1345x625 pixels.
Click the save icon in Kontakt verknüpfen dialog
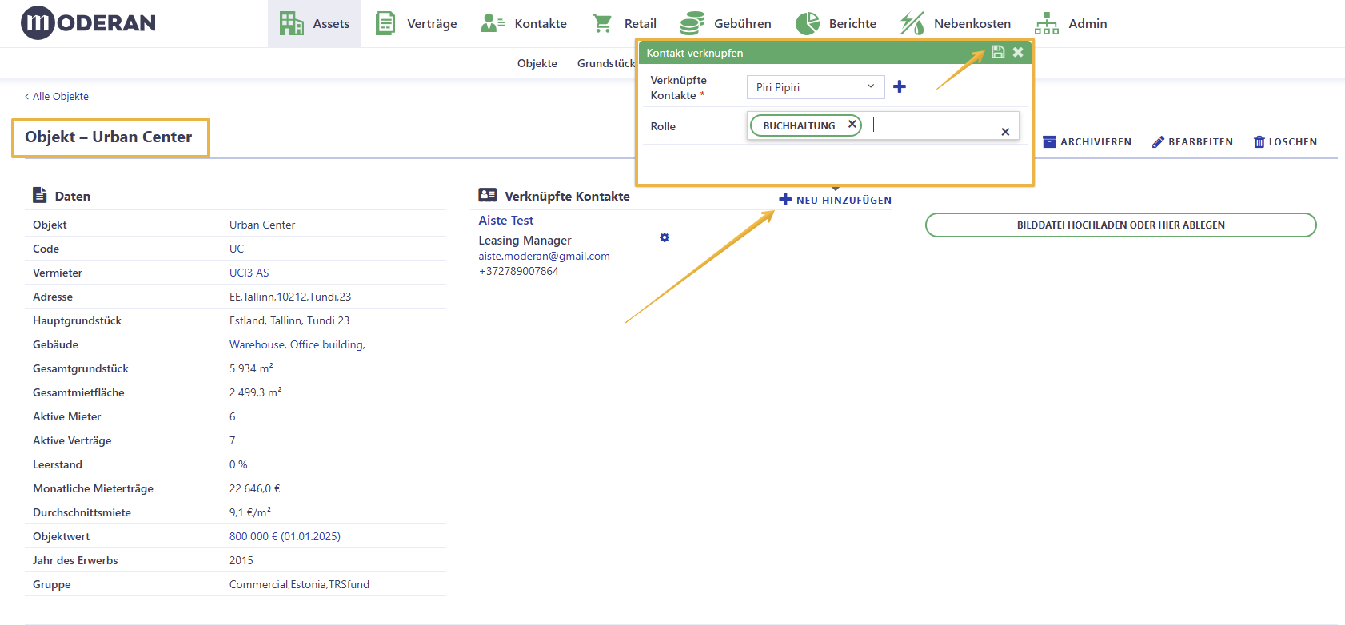click(998, 52)
